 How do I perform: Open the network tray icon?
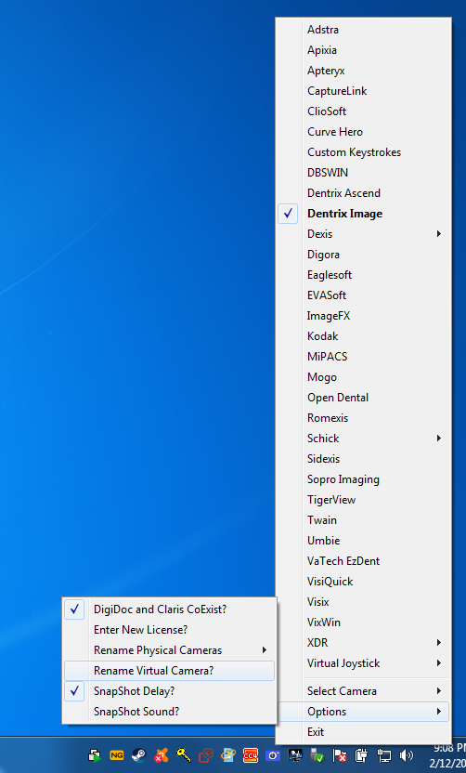pos(384,755)
